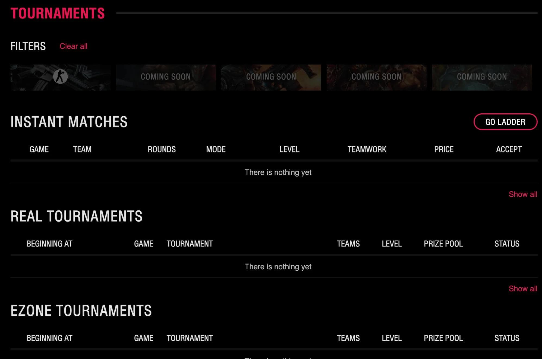Show all Real Tournaments

[x=523, y=289]
